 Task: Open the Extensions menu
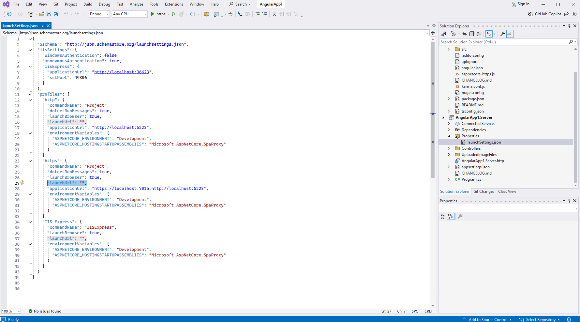tap(174, 4)
